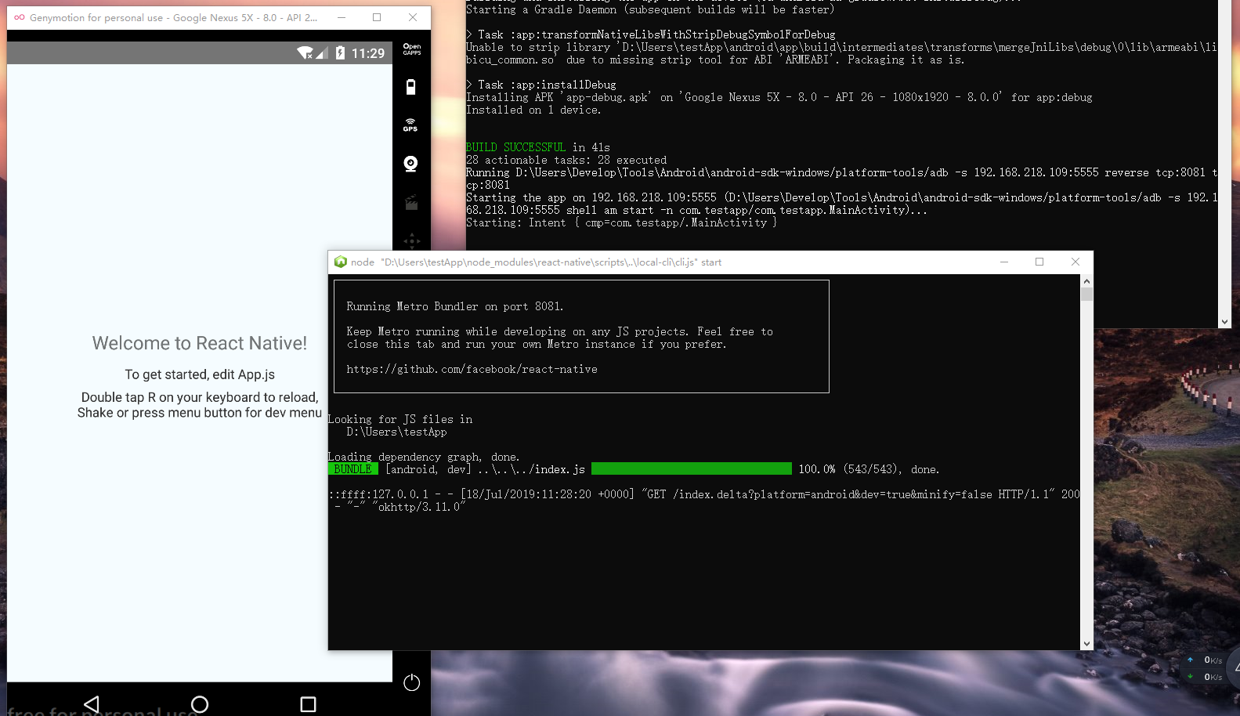Click the Genymotion logo in the title bar
Viewport: 1240px width, 716px height.
coord(19,17)
